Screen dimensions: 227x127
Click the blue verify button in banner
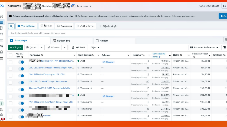pyautogui.click(x=223, y=16)
